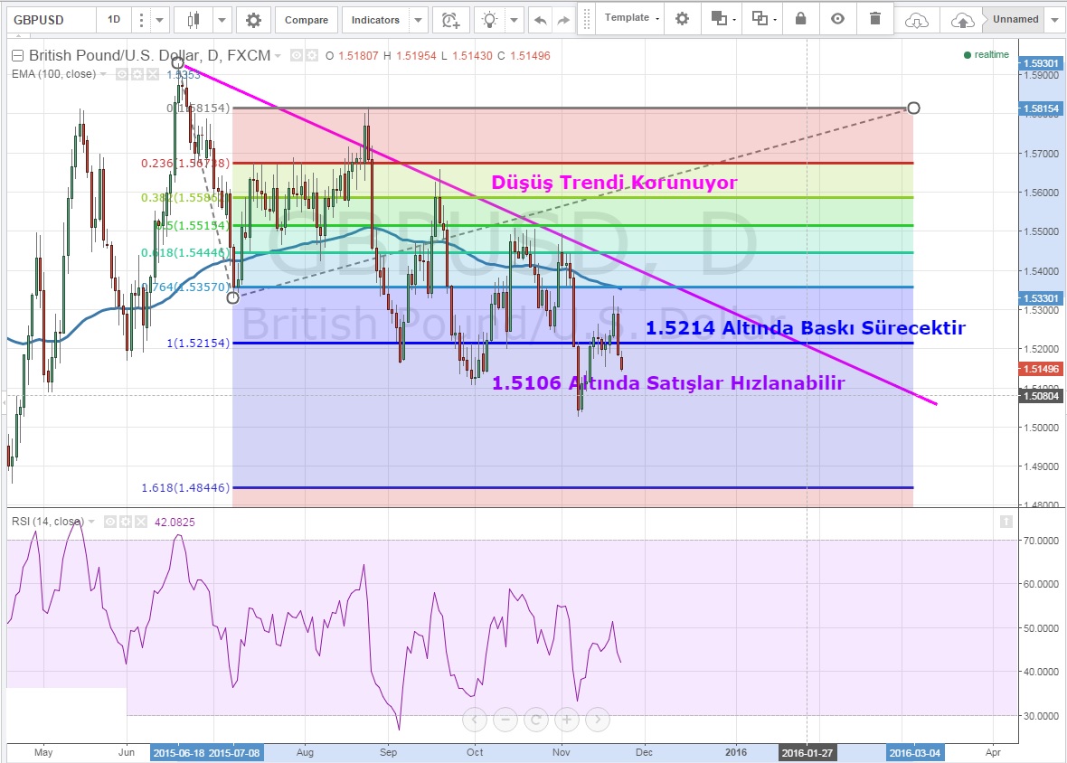1067x763 pixels.
Task: Select the 1D timeframe interval
Action: click(113, 20)
